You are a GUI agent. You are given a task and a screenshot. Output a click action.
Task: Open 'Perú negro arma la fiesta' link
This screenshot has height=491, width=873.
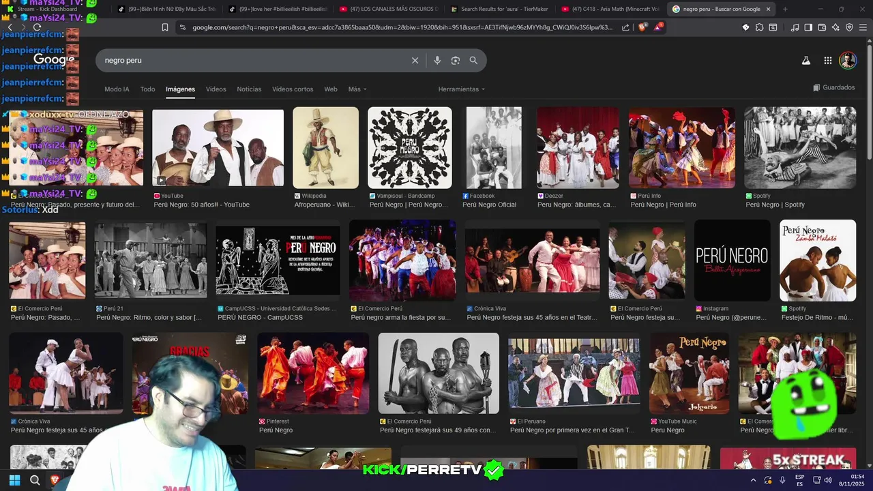pyautogui.click(x=401, y=317)
